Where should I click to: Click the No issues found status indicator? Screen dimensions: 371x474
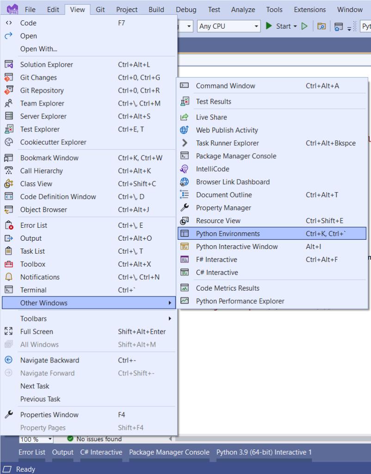click(94, 439)
